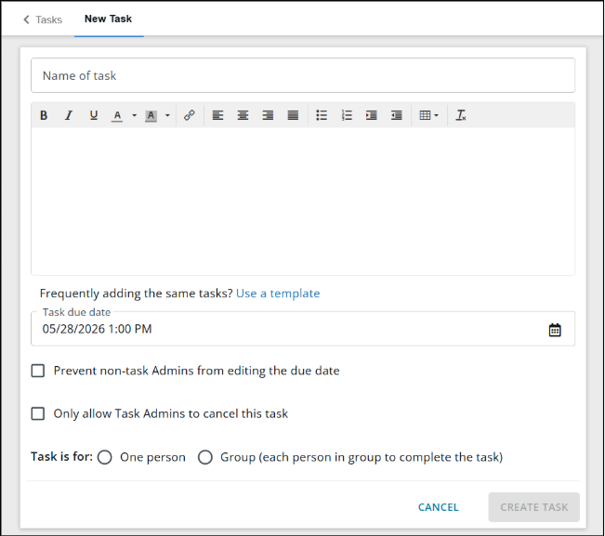
Task: Select the One person radio option
Action: (105, 457)
